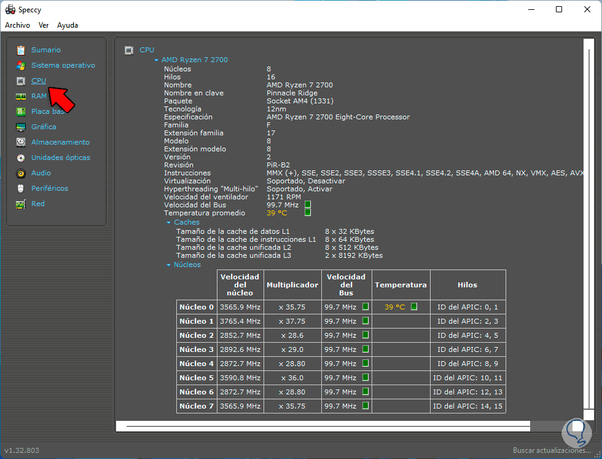
Task: Toggle the Velocidad del Bus tray indicator
Action: [x=308, y=205]
